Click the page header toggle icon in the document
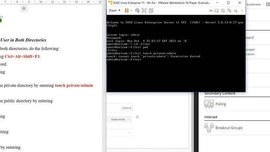This screenshot has width=270, height=152. 24,8
